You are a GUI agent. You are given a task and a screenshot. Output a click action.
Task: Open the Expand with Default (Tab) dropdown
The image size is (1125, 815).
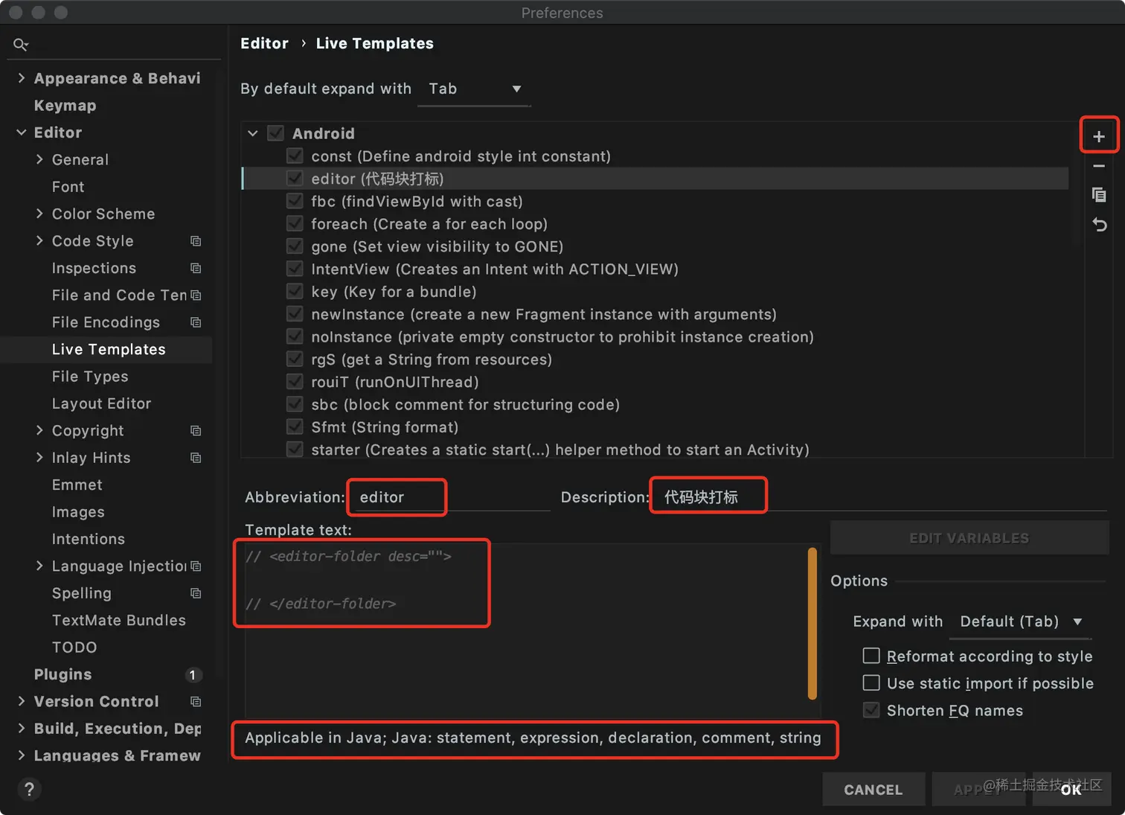pos(1020,621)
